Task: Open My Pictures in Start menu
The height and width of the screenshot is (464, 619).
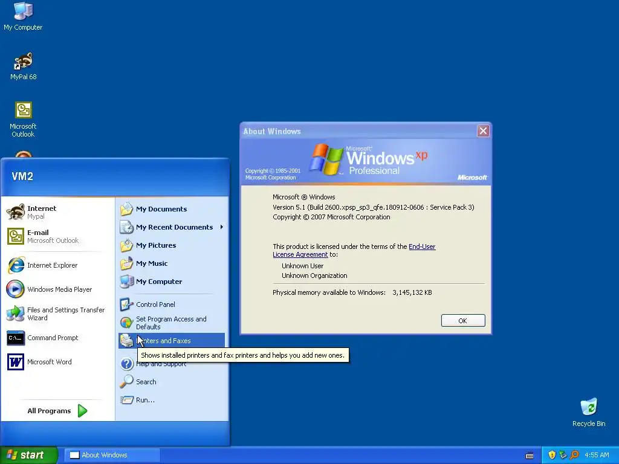Action: click(x=172, y=245)
